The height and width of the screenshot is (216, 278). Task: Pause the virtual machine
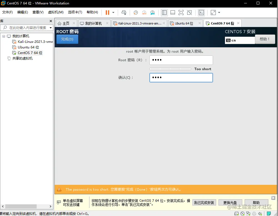click(x=107, y=13)
